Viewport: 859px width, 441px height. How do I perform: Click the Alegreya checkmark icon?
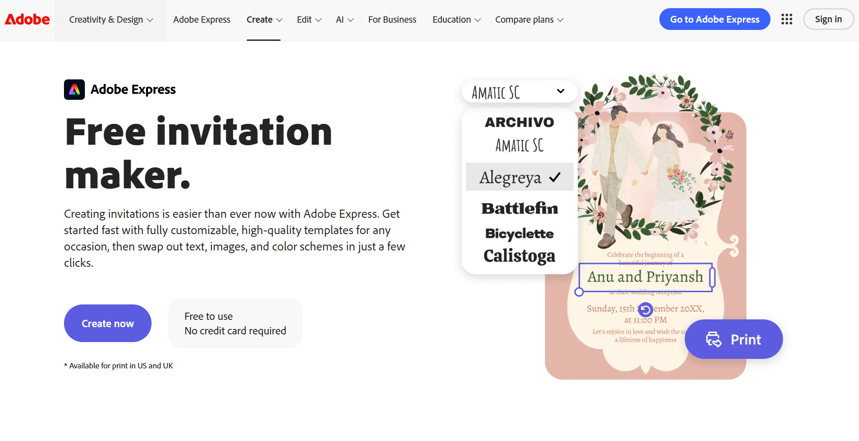555,177
